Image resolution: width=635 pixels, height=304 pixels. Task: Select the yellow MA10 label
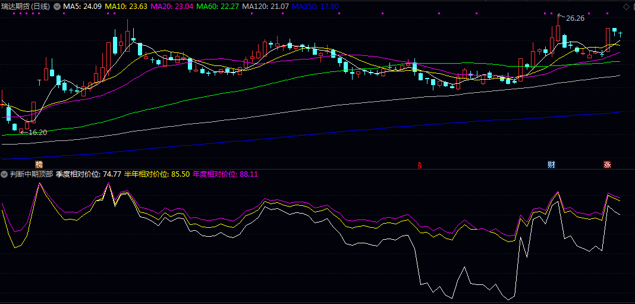tap(125, 7)
